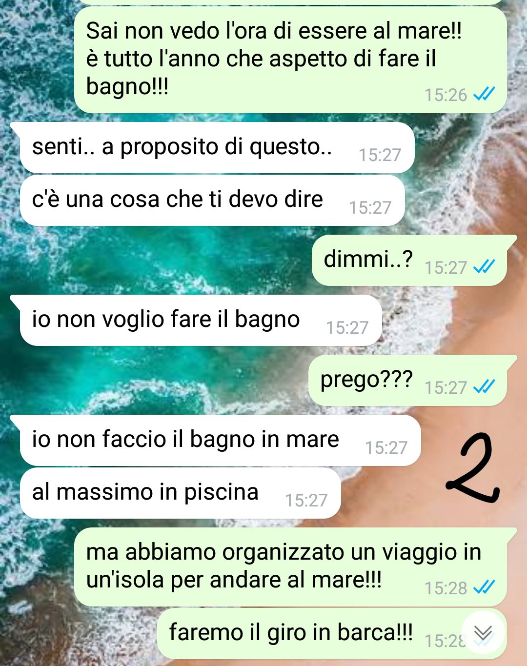Tap the scroll-to-bottom double chevron button
This screenshot has height=666, width=527.
483,632
